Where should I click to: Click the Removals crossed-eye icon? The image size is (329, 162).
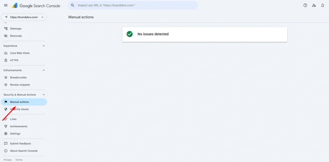tap(6, 36)
